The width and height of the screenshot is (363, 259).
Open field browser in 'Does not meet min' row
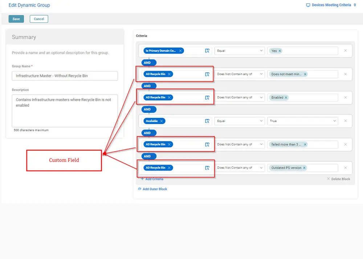207,74
